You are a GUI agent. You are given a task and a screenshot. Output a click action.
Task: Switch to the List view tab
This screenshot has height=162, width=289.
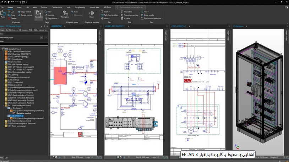(6, 158)
